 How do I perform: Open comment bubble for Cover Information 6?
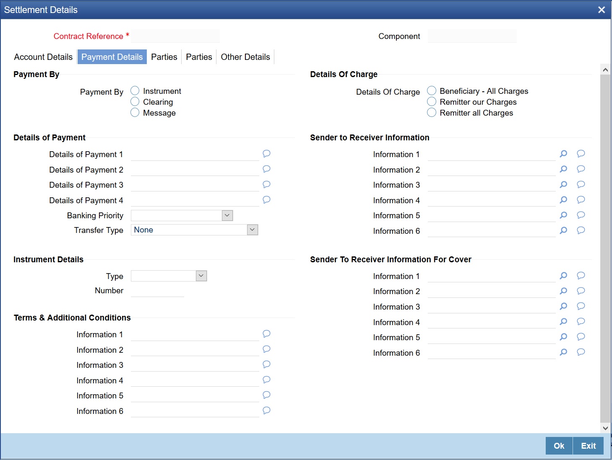pyautogui.click(x=581, y=352)
